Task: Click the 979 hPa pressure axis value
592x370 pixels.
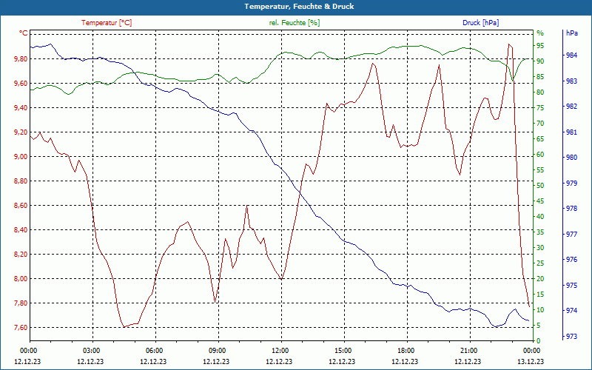Action: [x=572, y=183]
